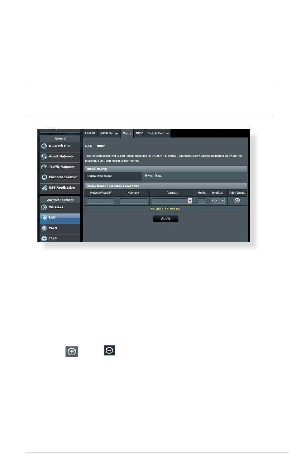Click the add route plus icon
This screenshot has height=463, width=296.
(x=237, y=201)
